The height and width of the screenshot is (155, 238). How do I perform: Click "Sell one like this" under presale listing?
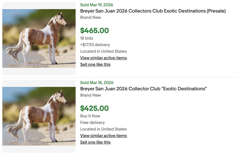click(x=95, y=64)
